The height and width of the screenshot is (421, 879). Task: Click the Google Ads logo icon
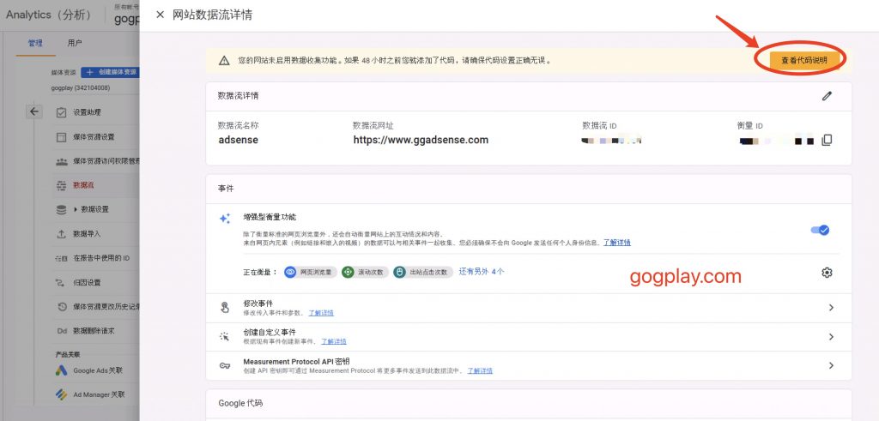pos(61,370)
